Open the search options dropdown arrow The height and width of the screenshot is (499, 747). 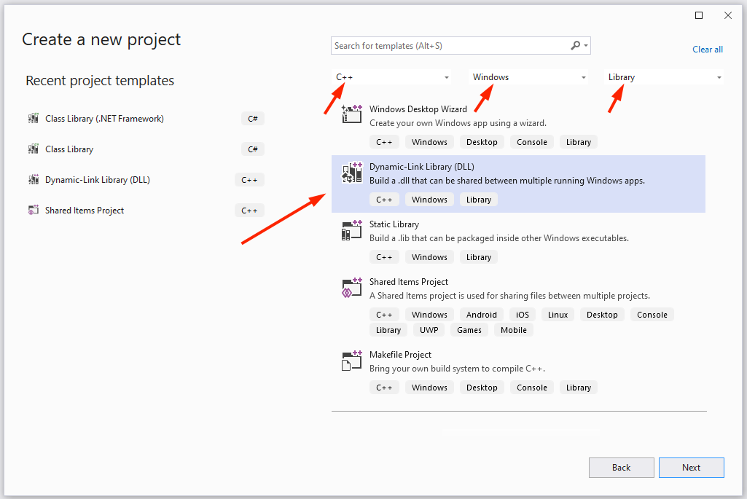click(586, 46)
